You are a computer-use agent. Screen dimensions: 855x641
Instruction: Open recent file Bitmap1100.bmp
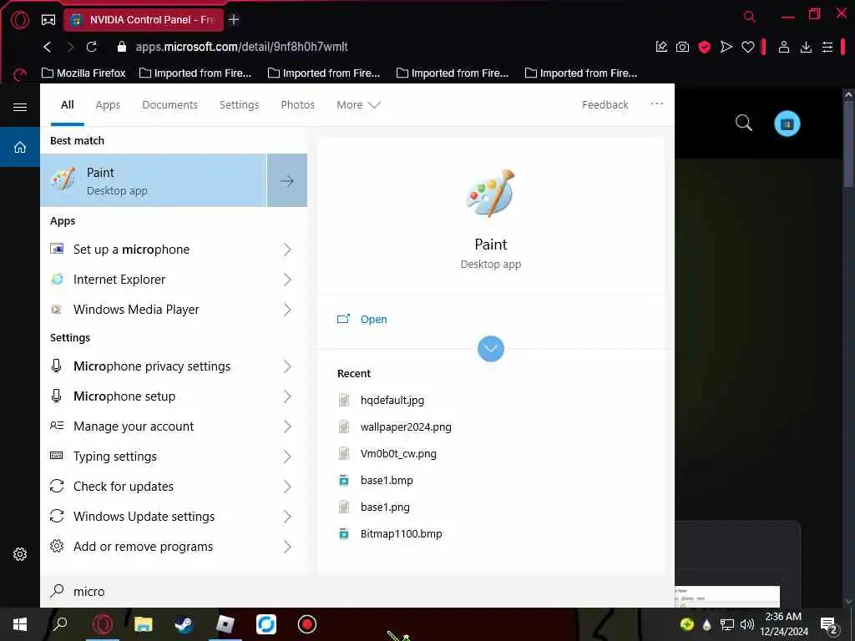[401, 533]
